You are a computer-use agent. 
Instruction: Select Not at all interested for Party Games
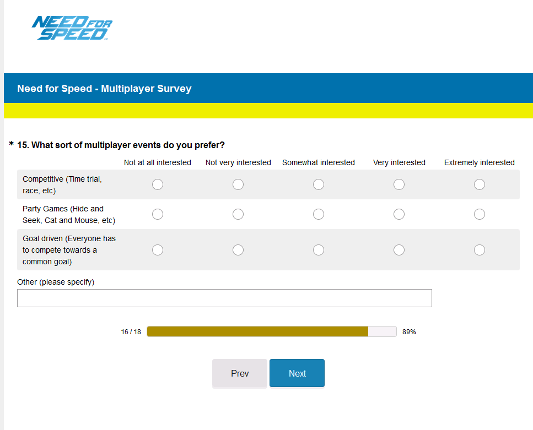point(158,214)
